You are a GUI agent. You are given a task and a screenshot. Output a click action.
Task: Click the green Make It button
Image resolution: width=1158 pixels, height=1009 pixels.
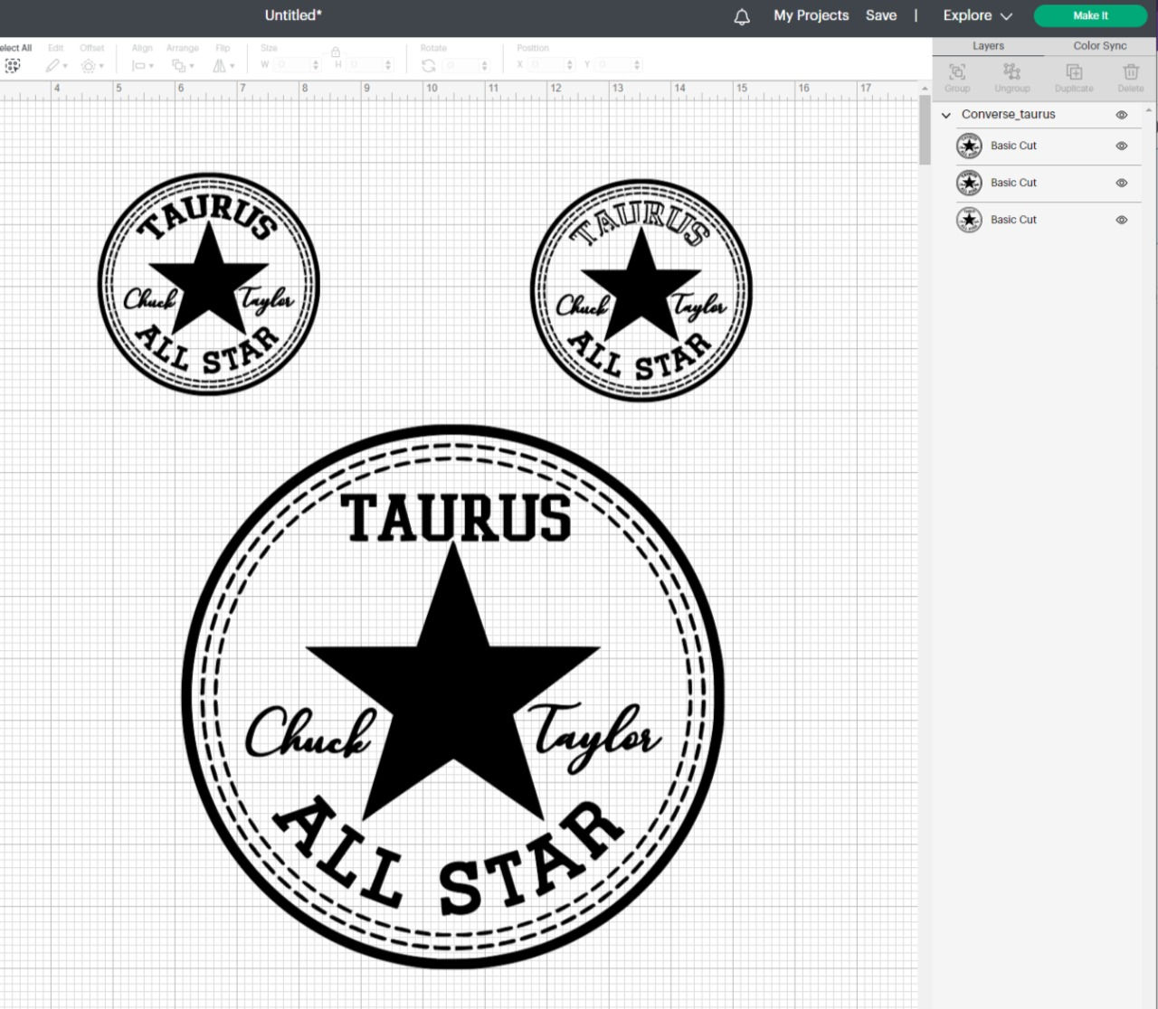click(1090, 15)
